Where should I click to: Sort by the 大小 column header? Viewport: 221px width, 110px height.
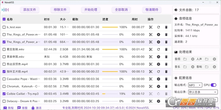pyautogui.click(x=63, y=19)
